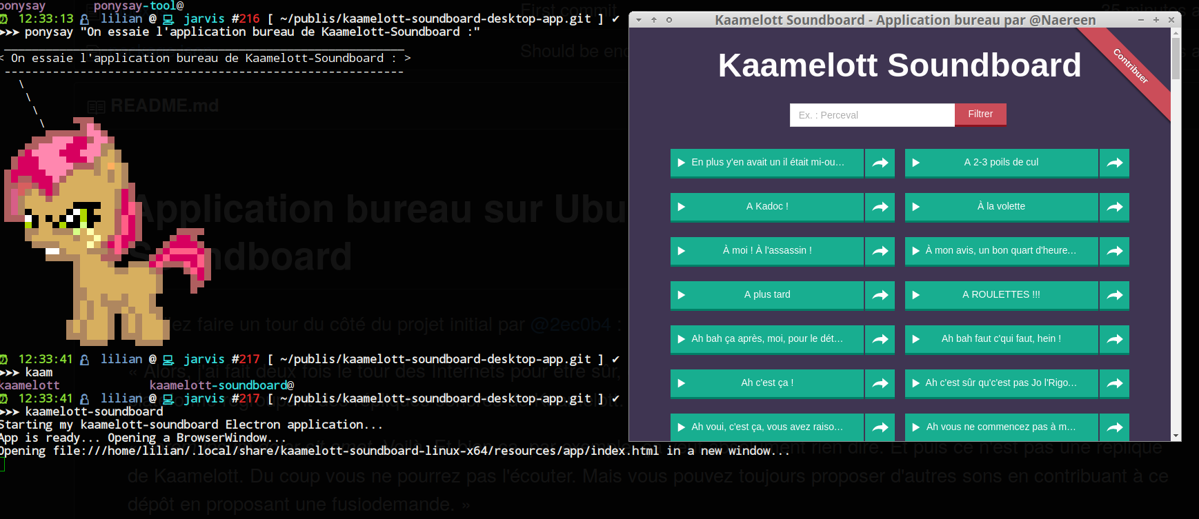Click the Kaamelott Soundboard page heading
Screen dimensions: 1199x519
[900, 65]
